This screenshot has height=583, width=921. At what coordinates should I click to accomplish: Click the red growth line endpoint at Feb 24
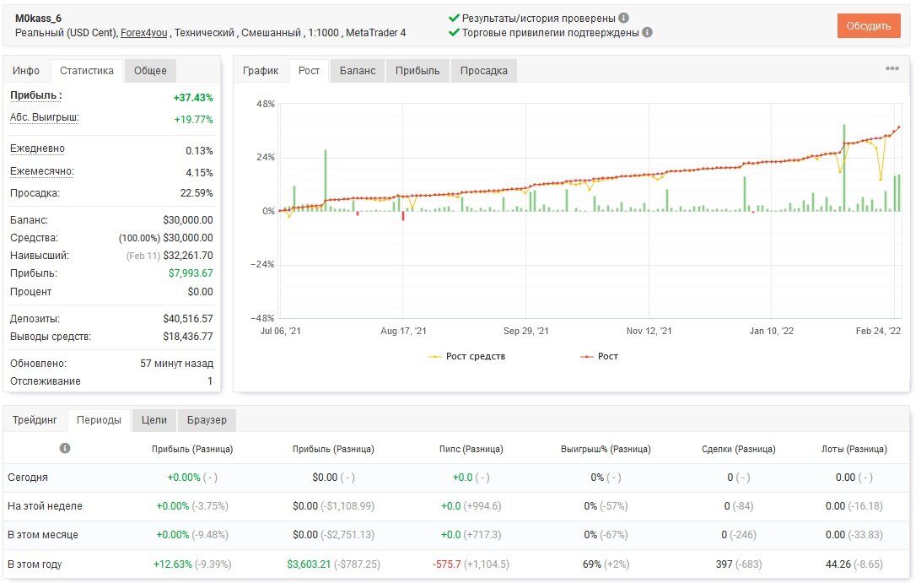click(x=899, y=127)
